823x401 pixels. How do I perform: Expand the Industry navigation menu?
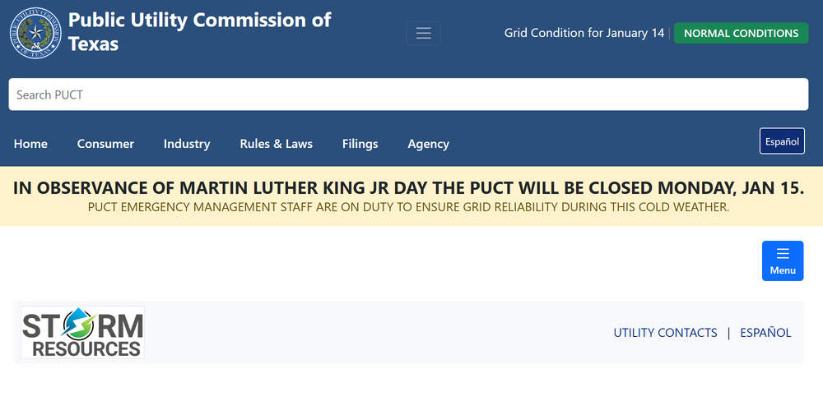pos(187,144)
